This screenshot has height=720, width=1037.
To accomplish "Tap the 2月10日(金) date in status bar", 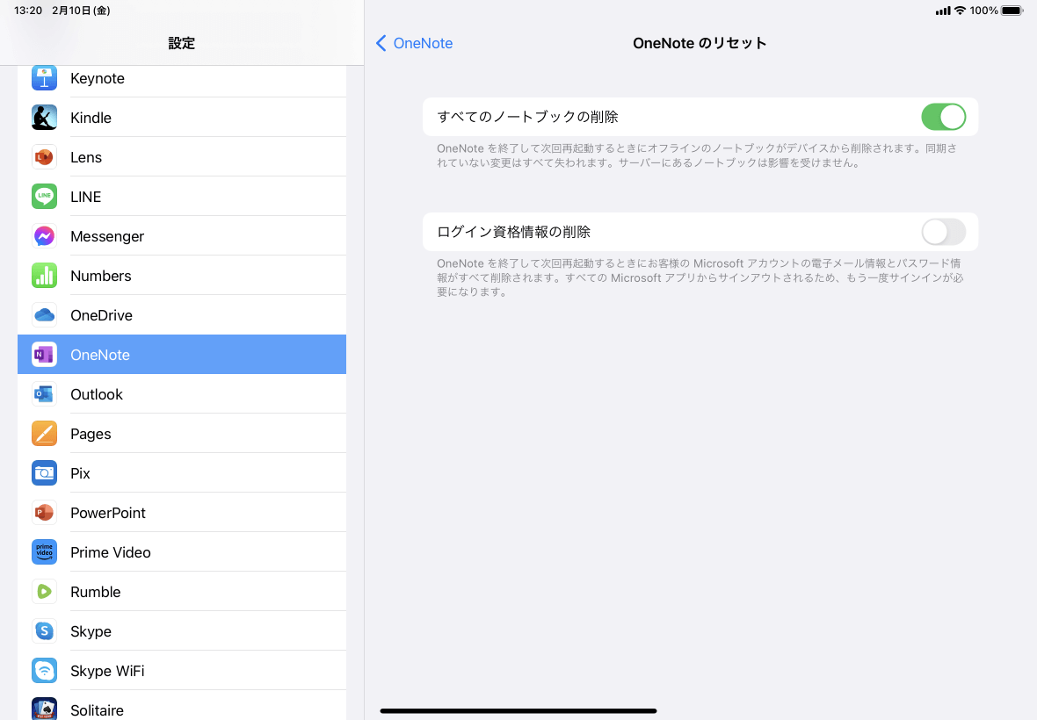I will 82,11.
